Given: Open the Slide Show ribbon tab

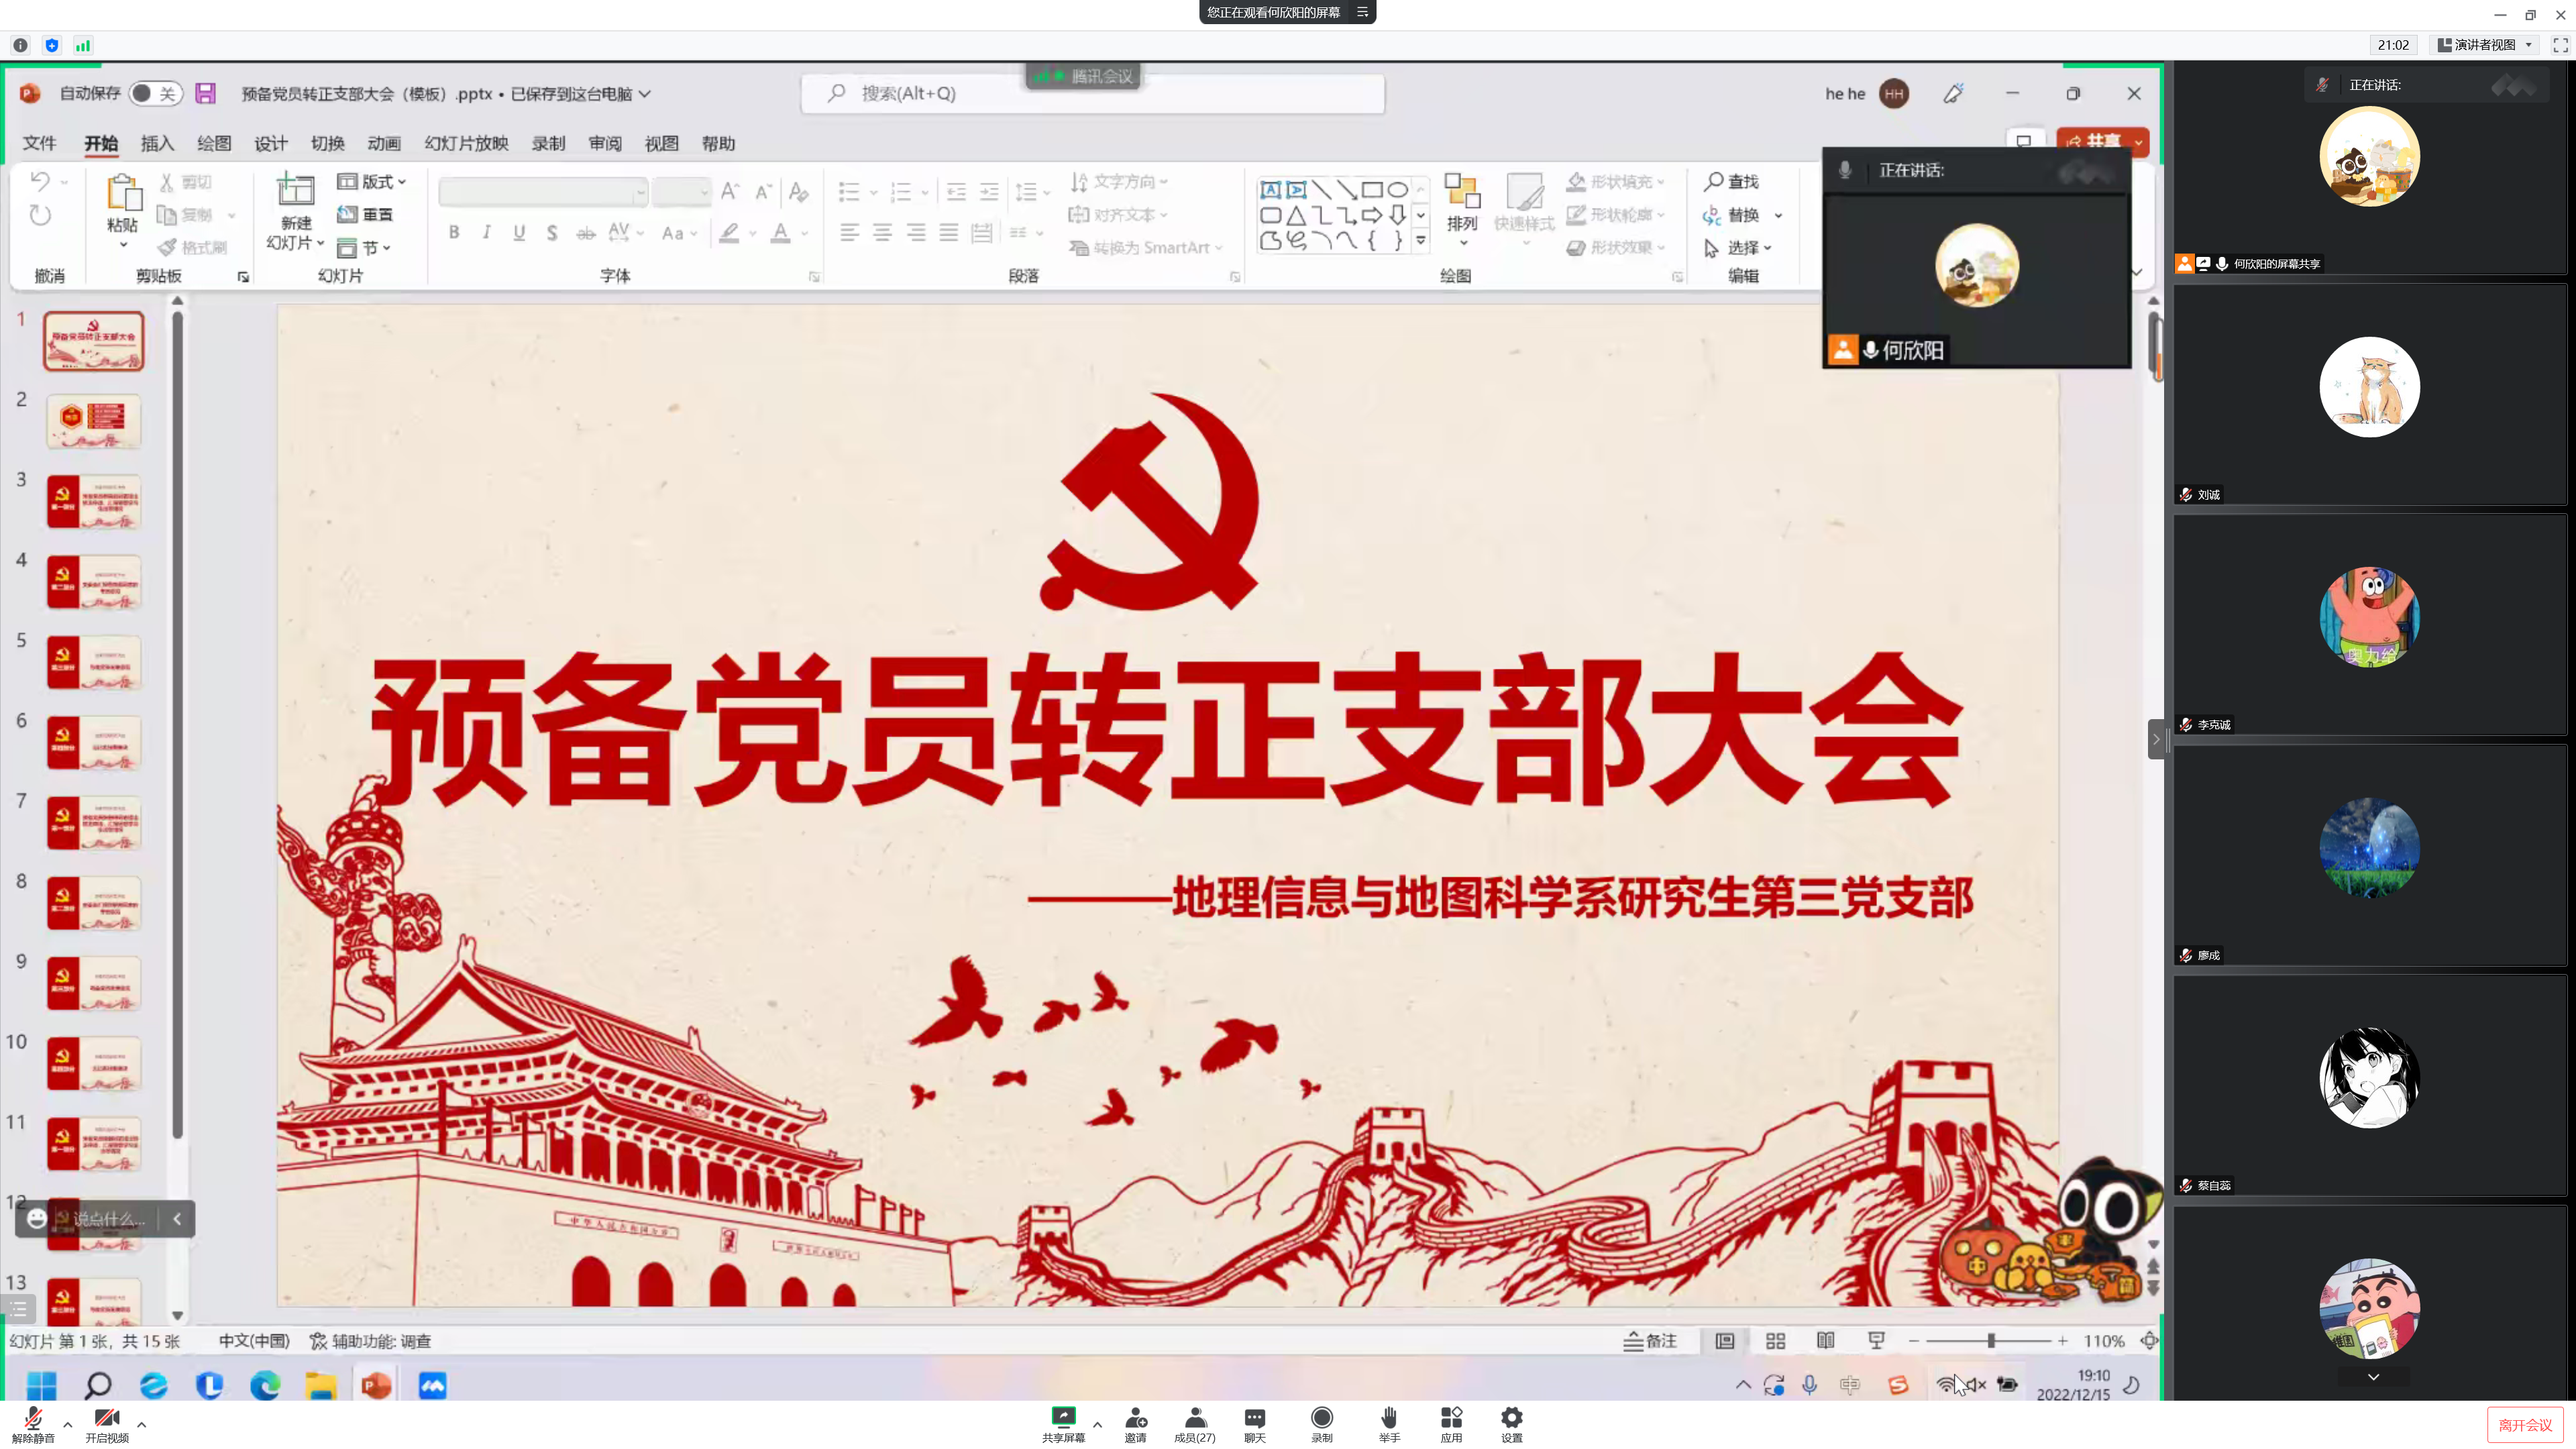Looking at the screenshot, I should tap(466, 143).
